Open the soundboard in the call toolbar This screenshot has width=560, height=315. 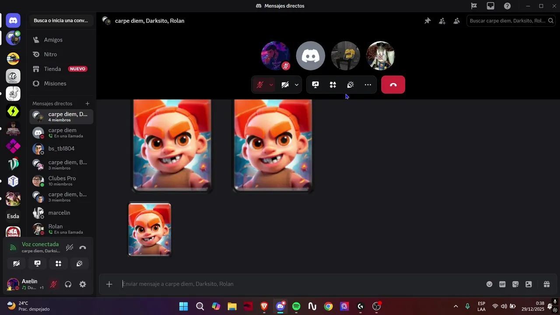pyautogui.click(x=350, y=85)
